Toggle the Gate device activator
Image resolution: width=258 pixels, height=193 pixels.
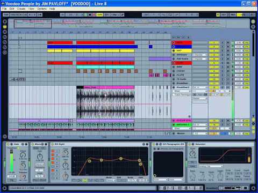(x=8, y=144)
